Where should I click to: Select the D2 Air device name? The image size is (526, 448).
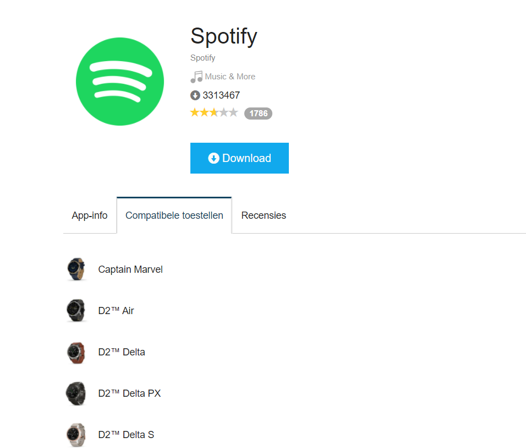click(116, 311)
